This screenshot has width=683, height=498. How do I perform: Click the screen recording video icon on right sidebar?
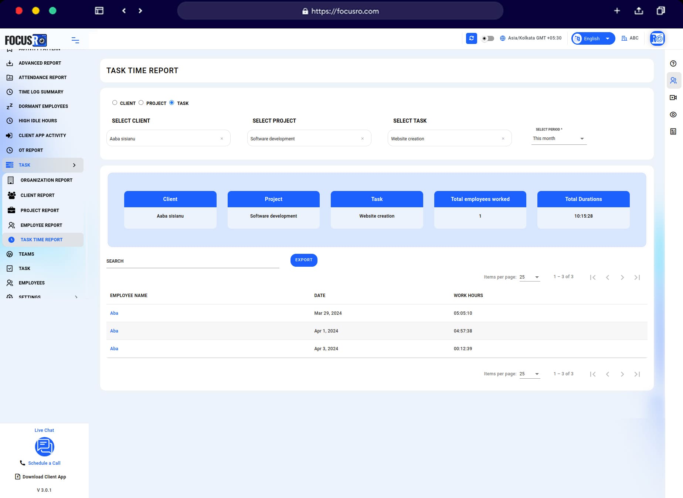(x=673, y=97)
